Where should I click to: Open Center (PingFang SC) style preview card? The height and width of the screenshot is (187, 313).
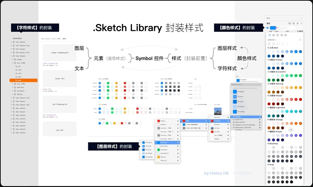point(60,53)
